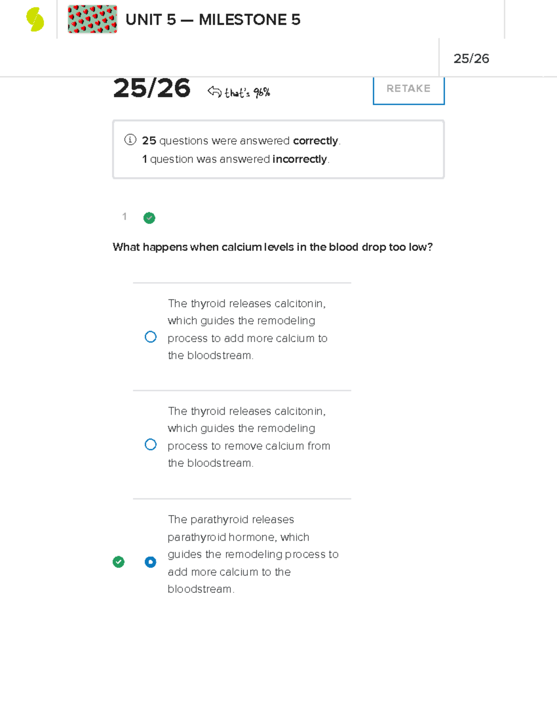Click the green Sophia logo icon

(x=35, y=20)
